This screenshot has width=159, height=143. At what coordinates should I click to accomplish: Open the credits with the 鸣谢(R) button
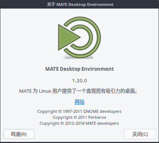(19, 134)
